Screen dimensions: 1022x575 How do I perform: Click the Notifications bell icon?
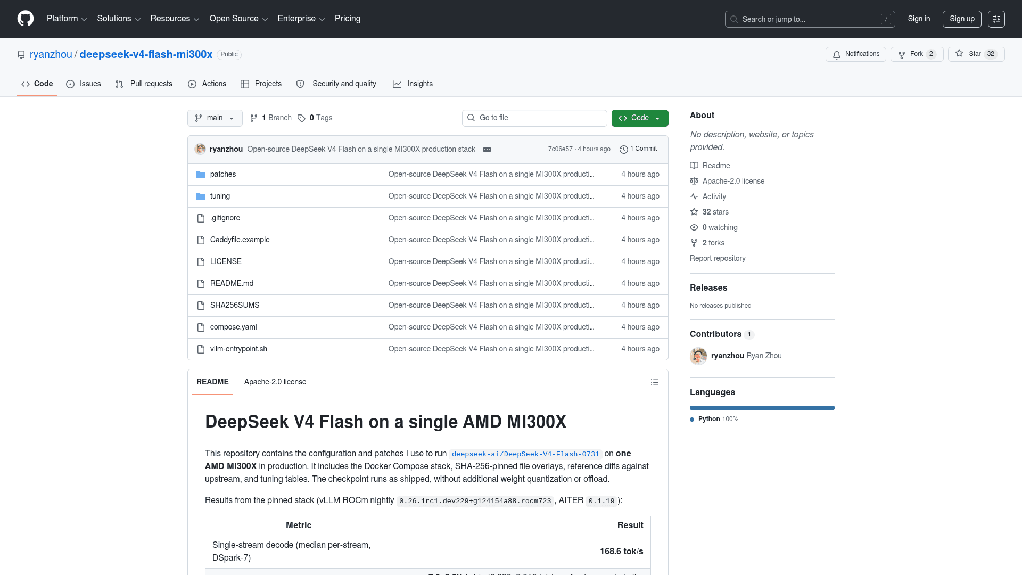837,54
